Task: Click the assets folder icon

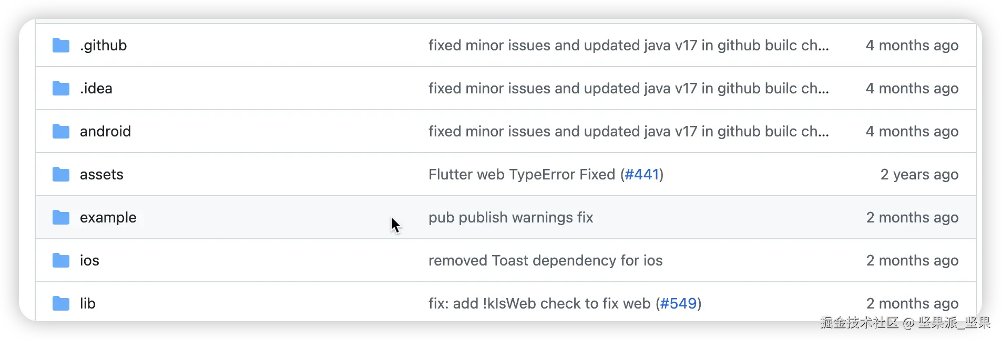Action: pos(61,175)
